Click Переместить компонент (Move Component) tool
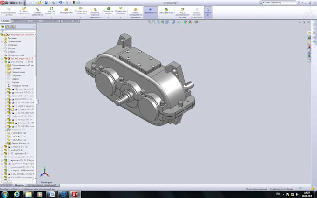The width and height of the screenshot is (317, 198). pyautogui.click(x=81, y=11)
